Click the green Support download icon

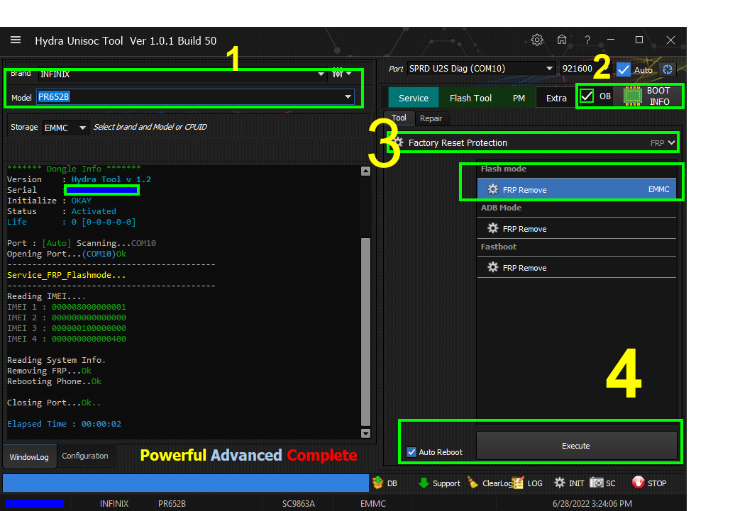click(x=424, y=483)
